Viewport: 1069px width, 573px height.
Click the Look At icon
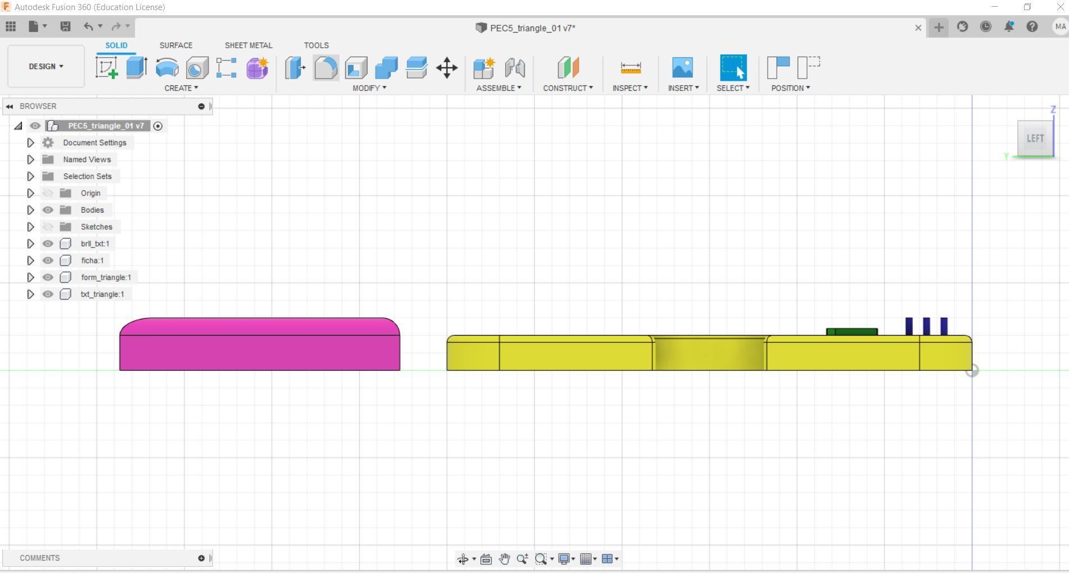(486, 559)
